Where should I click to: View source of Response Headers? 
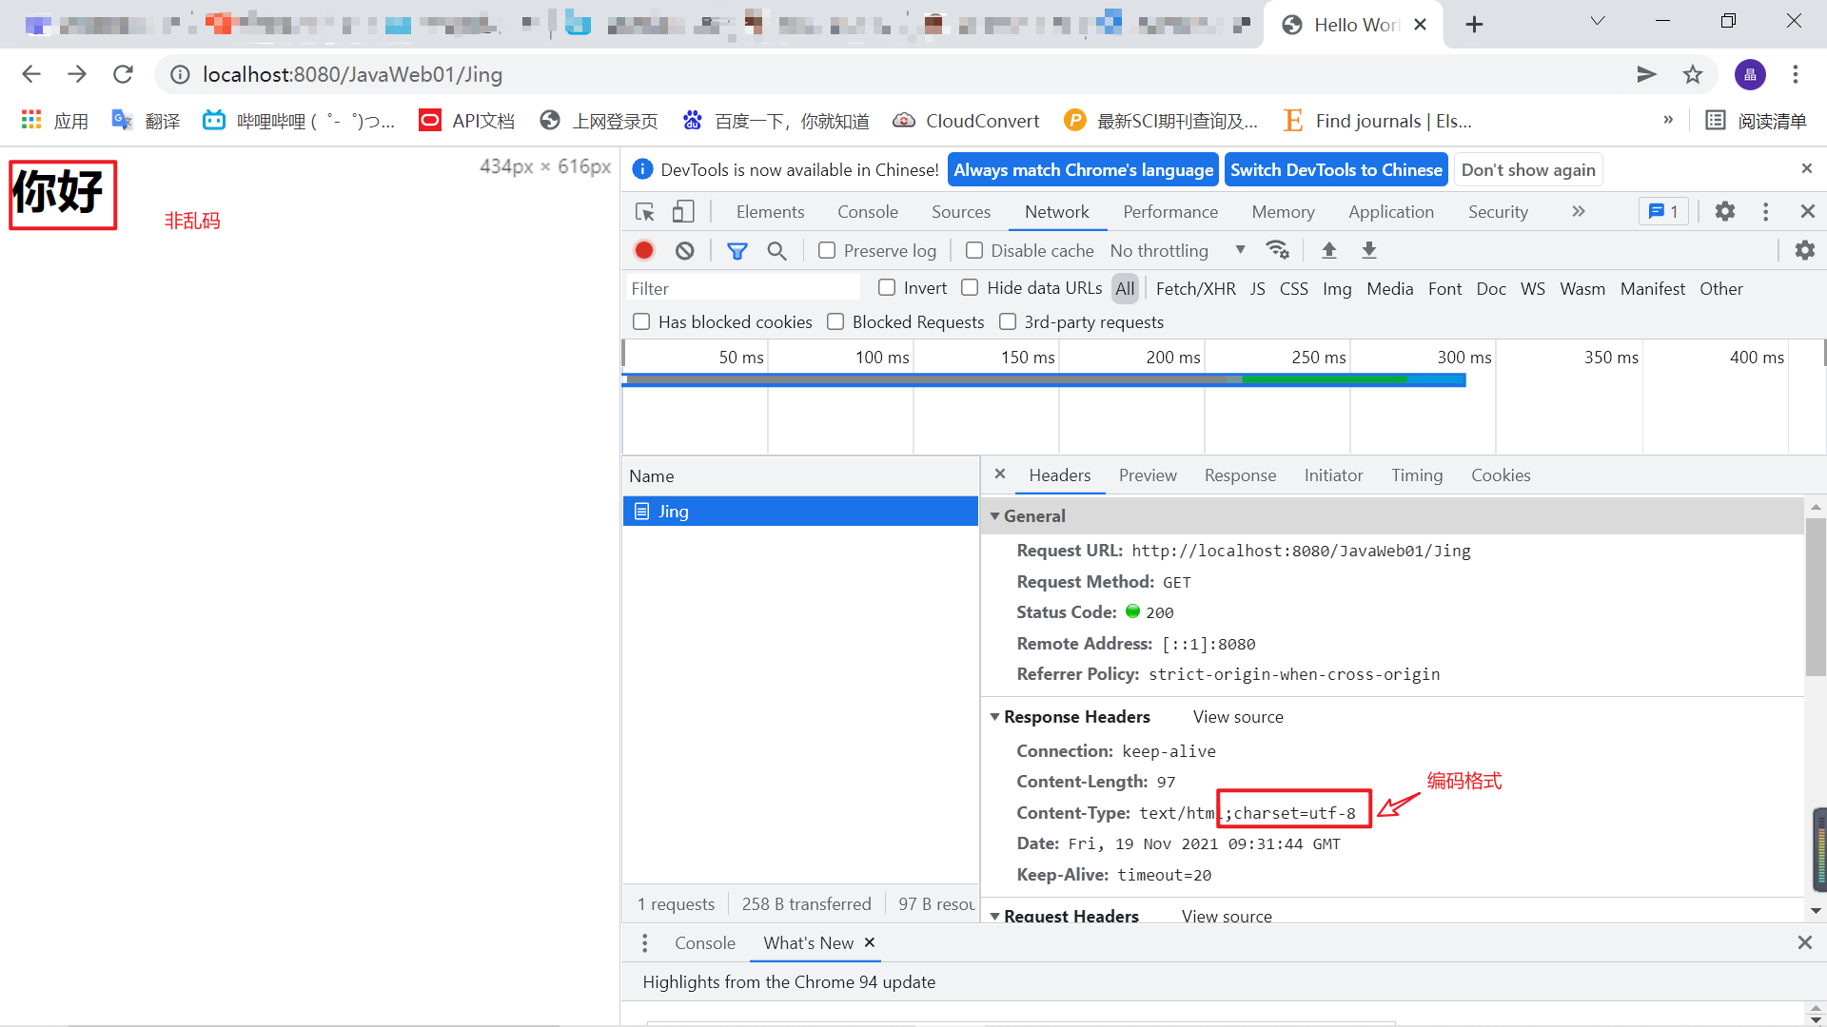1237,717
